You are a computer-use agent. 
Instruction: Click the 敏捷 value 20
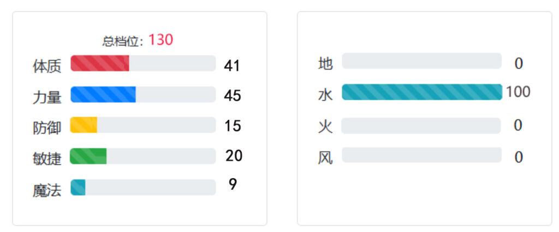point(234,156)
